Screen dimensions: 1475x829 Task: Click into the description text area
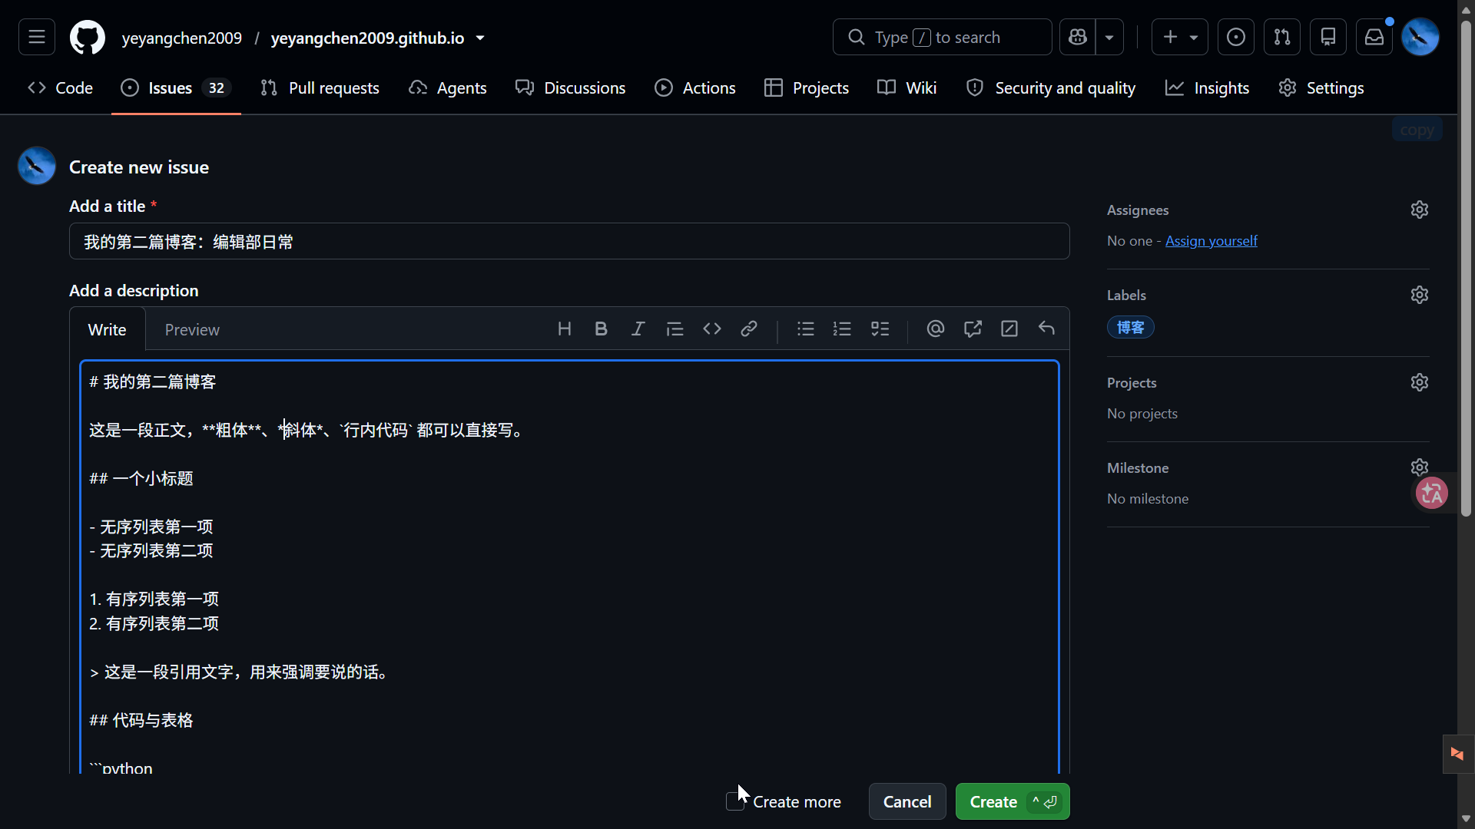click(x=569, y=566)
